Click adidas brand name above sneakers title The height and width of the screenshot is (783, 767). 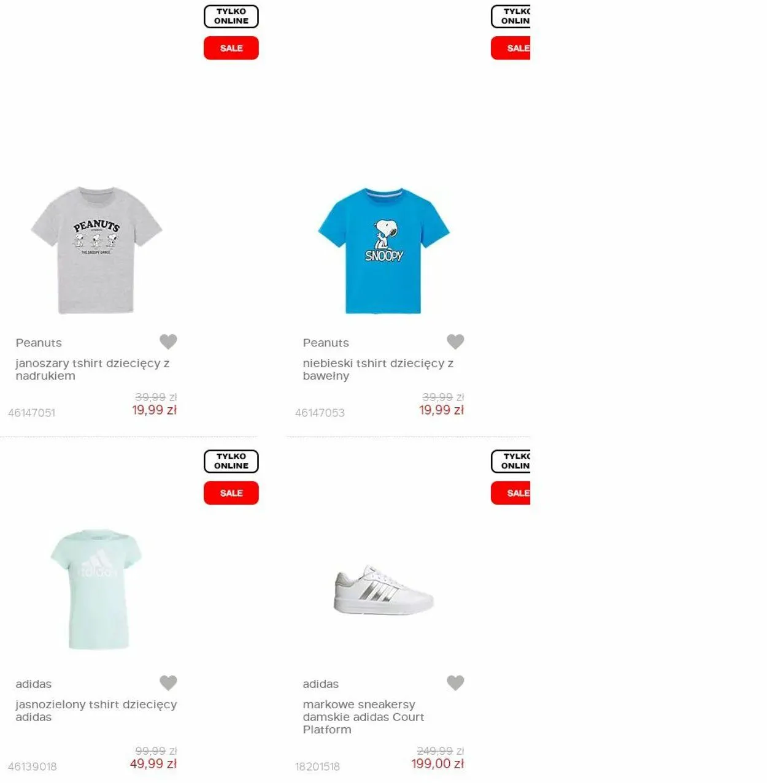(320, 684)
